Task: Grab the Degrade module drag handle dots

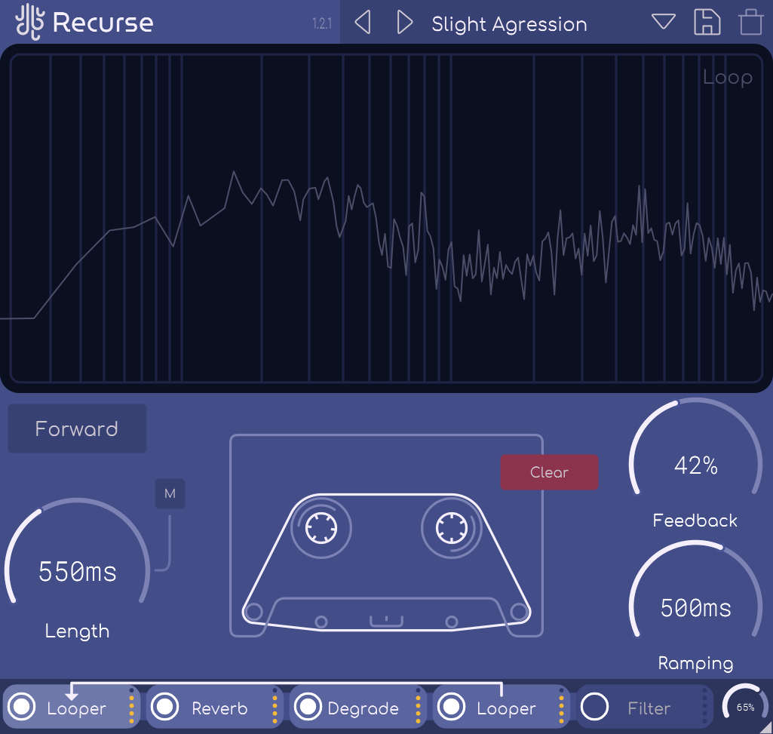Action: (418, 706)
